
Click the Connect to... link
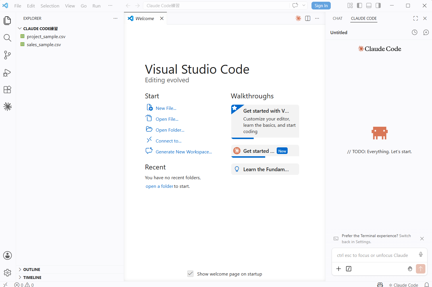click(169, 141)
